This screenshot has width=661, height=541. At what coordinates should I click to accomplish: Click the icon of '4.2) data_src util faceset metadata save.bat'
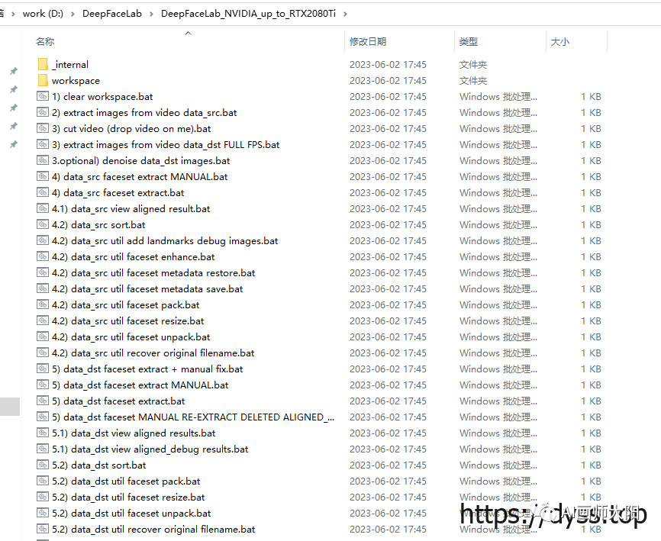click(x=43, y=288)
